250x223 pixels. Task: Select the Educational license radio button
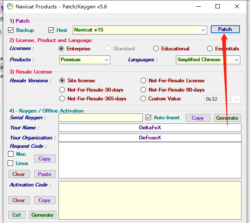156,49
